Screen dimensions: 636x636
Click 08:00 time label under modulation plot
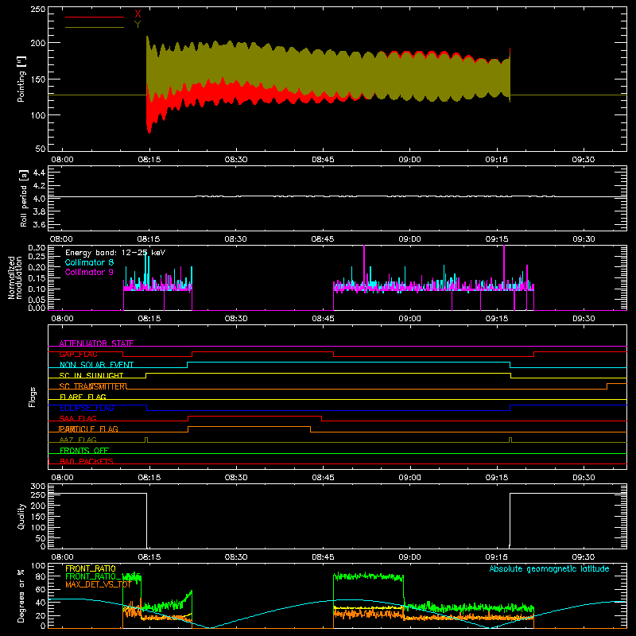pyautogui.click(x=62, y=319)
